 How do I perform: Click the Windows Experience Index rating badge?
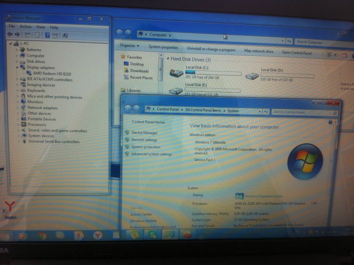click(239, 196)
